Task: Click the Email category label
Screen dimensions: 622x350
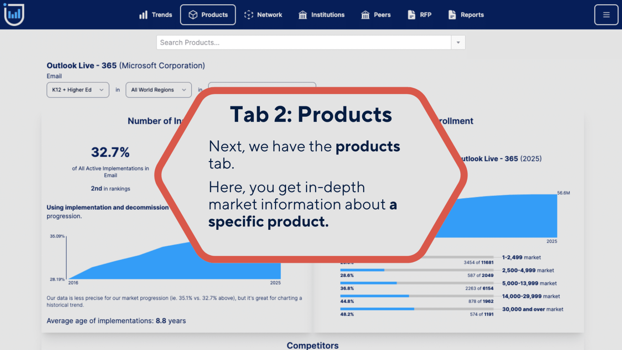Action: (54, 76)
